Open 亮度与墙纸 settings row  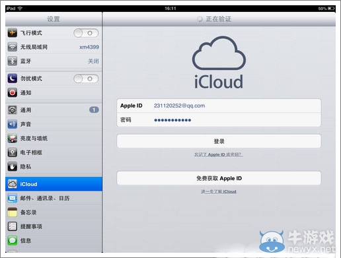(54, 139)
